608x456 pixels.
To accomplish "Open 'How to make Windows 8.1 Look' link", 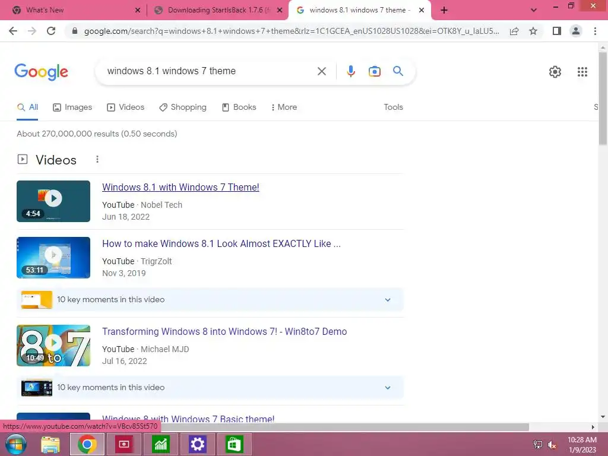I will tap(221, 244).
